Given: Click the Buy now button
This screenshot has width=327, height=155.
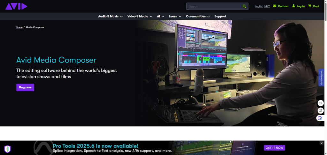Looking at the screenshot, I should point(25,87).
